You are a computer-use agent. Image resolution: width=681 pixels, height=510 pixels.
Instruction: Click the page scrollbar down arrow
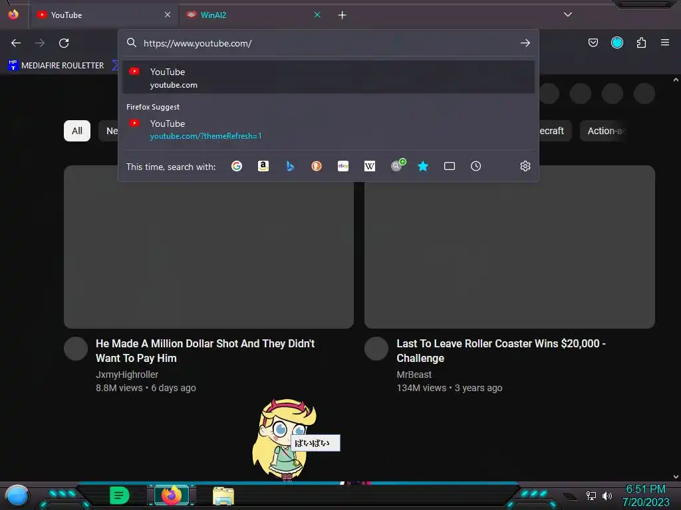[676, 477]
